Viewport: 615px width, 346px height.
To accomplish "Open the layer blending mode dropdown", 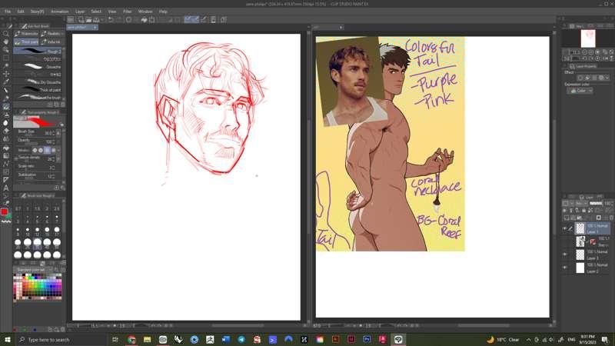I will click(x=579, y=203).
